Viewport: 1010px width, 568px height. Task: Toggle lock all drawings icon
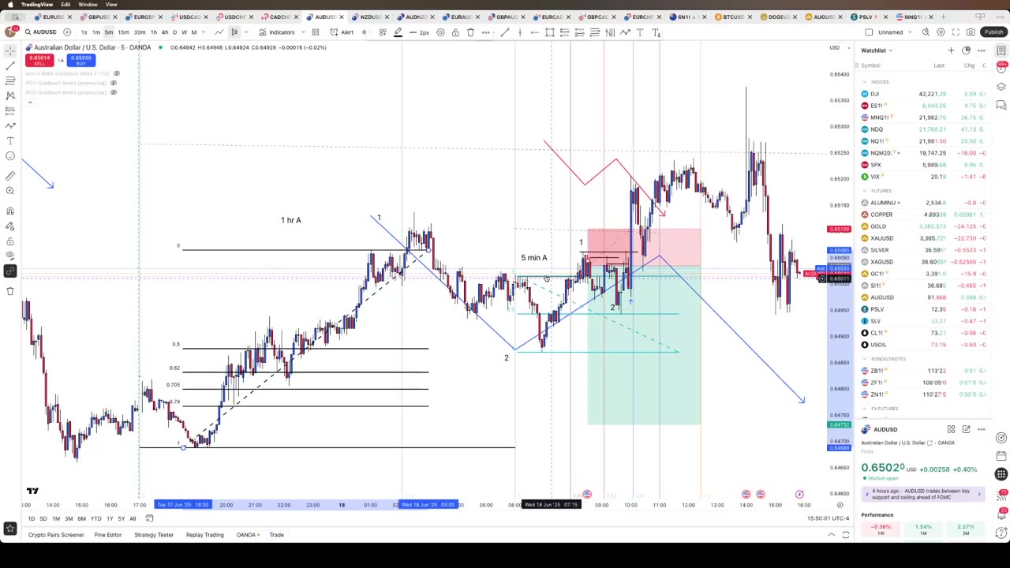[10, 241]
